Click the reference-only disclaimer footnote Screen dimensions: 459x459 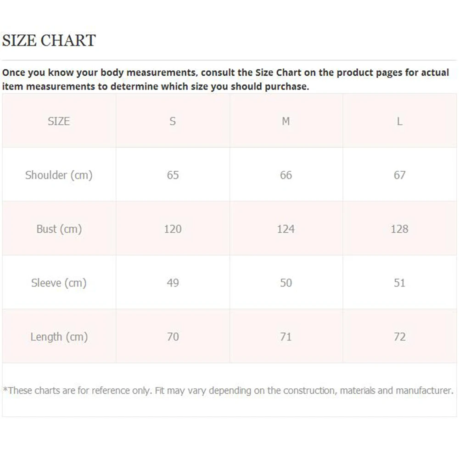pos(228,391)
